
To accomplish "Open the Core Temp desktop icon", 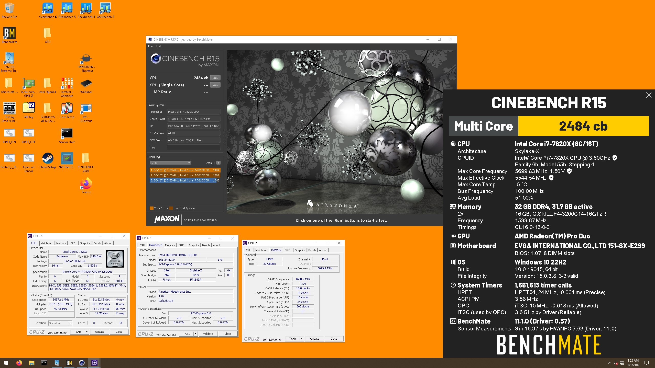I will [x=67, y=110].
